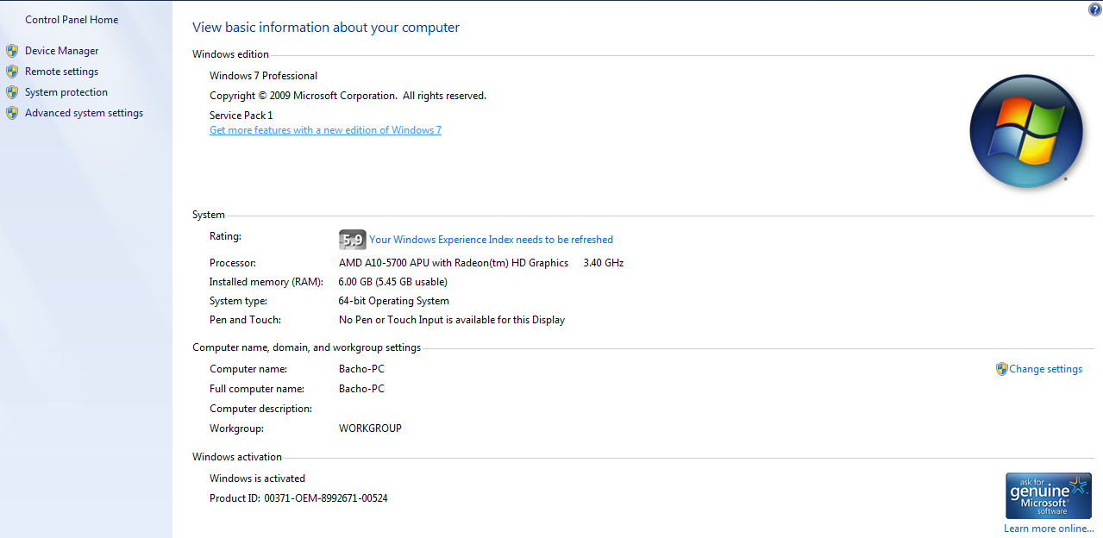Click the WORKGROUP value
Screen dimensions: 1103x538
click(370, 429)
